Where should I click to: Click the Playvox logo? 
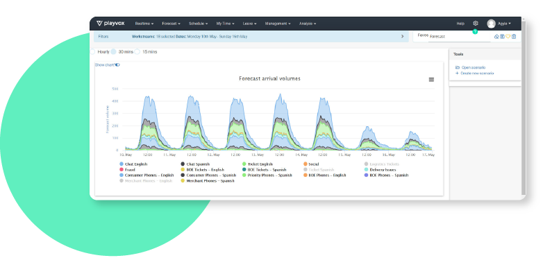point(110,24)
